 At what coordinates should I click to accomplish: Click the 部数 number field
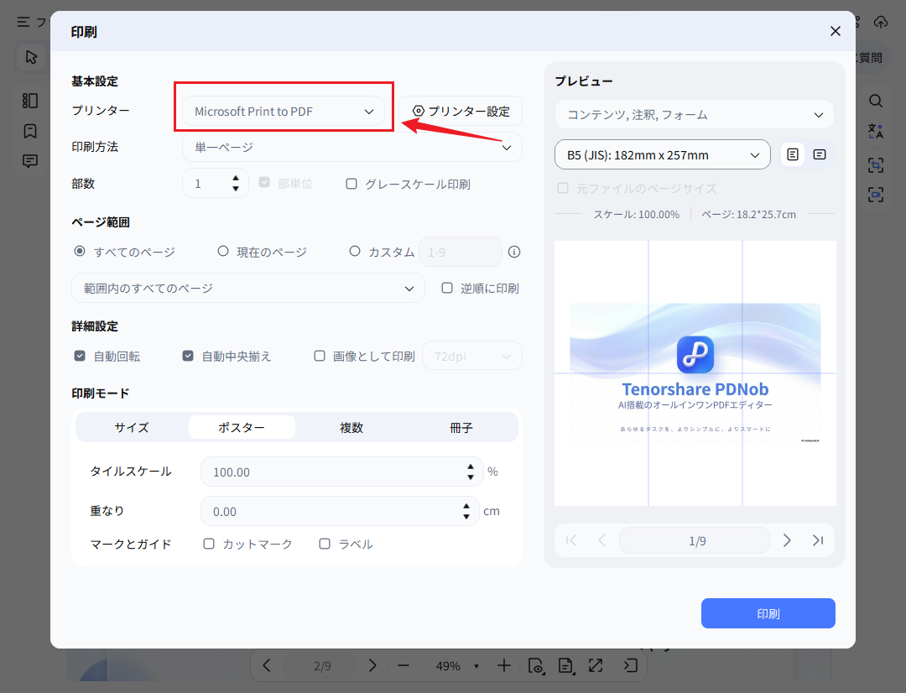(207, 184)
